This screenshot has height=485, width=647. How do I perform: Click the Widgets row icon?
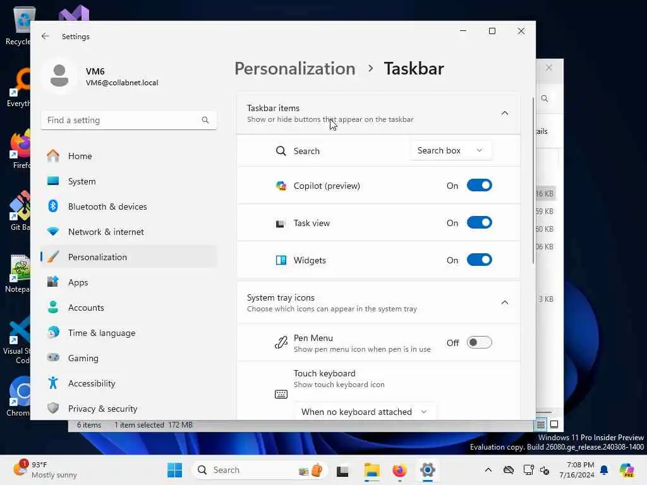tap(281, 260)
